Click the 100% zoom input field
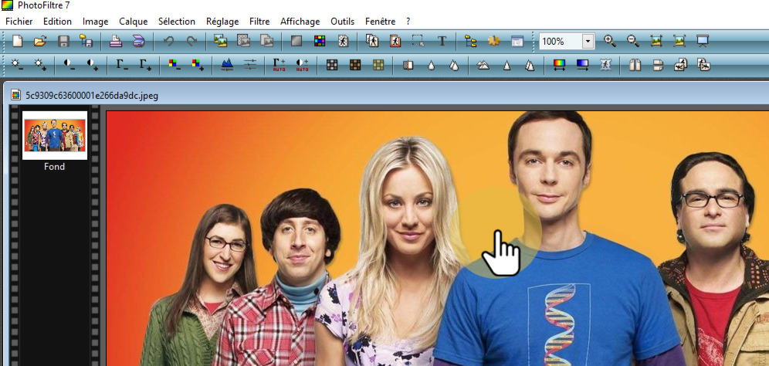 (x=561, y=42)
